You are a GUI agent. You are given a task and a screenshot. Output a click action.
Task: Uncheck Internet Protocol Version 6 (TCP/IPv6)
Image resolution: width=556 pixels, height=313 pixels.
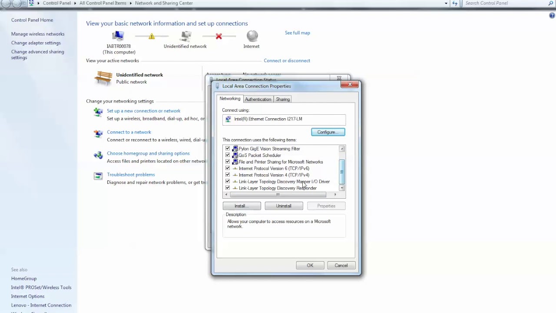coord(228,168)
